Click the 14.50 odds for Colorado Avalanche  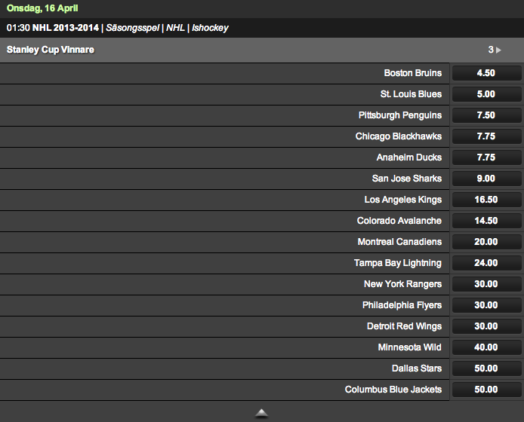click(486, 221)
